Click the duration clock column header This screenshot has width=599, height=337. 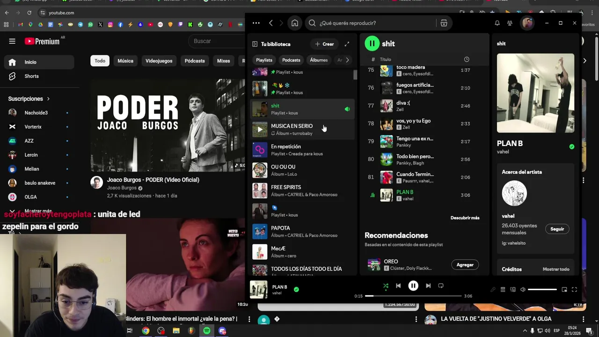click(x=467, y=59)
